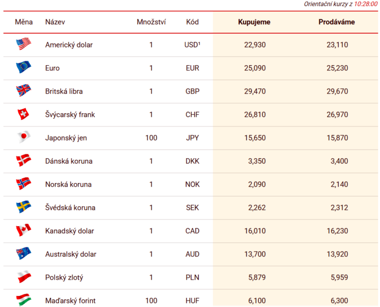Click the USD code footnote marker
Screen dimensions: 380x307
(x=199, y=43)
